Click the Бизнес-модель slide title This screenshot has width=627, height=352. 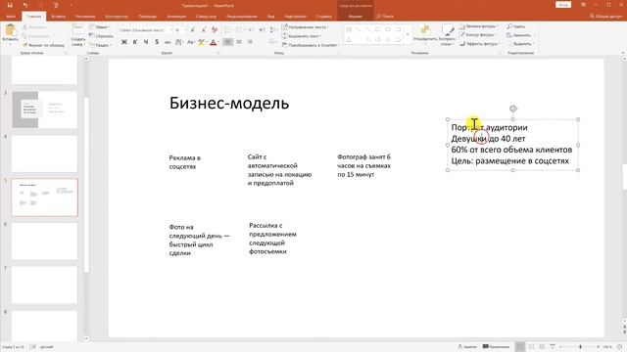pyautogui.click(x=229, y=103)
